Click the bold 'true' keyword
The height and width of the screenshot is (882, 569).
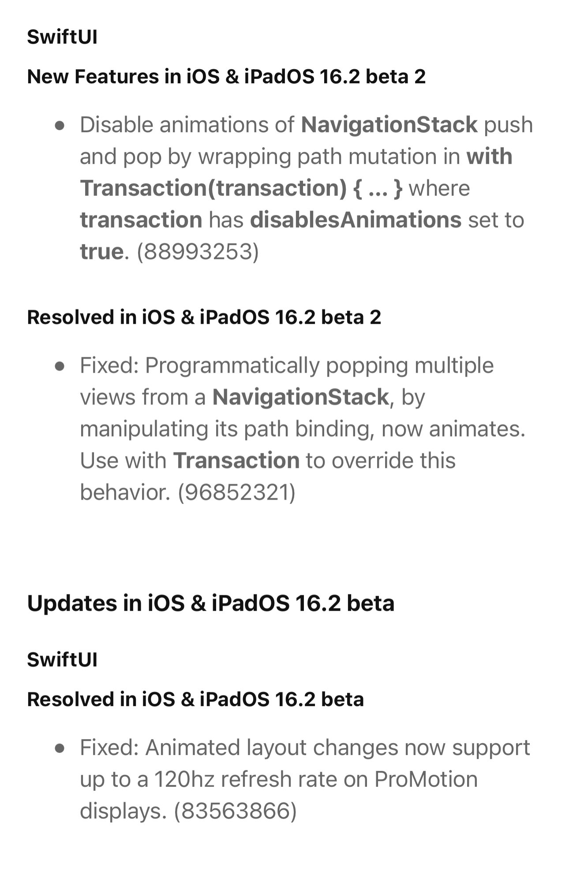(102, 251)
